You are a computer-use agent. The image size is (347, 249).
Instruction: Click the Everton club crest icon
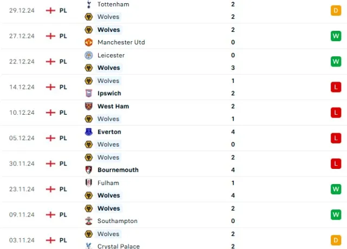tap(88, 132)
